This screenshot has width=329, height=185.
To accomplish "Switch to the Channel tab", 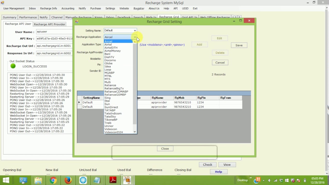I will [57, 17].
